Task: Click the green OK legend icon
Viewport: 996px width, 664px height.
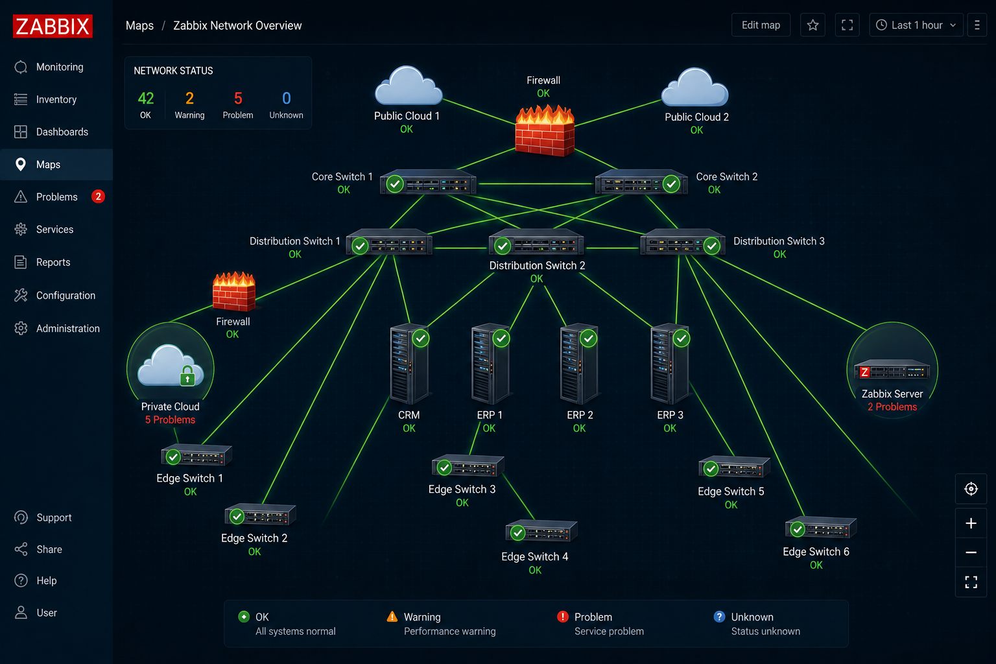Action: pyautogui.click(x=244, y=617)
